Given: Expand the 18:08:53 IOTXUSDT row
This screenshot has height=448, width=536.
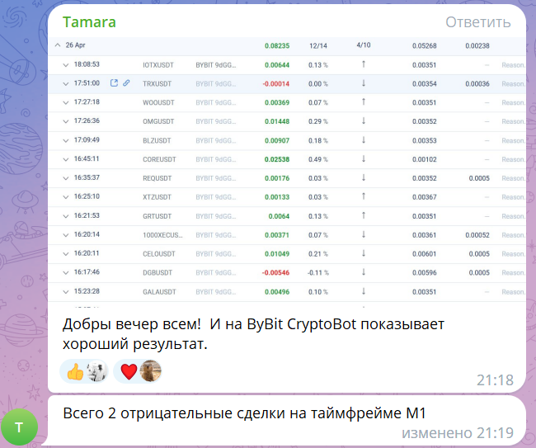Looking at the screenshot, I should 66,65.
